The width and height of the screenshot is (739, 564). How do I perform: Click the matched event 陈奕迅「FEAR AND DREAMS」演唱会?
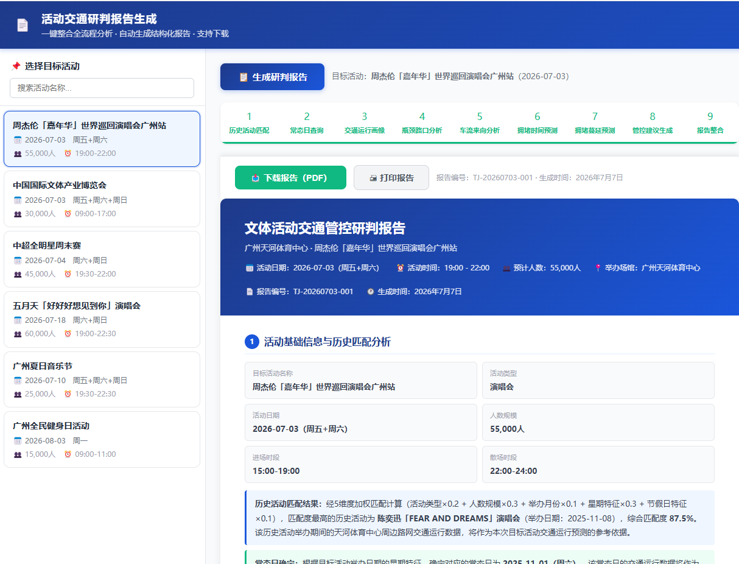(x=449, y=518)
